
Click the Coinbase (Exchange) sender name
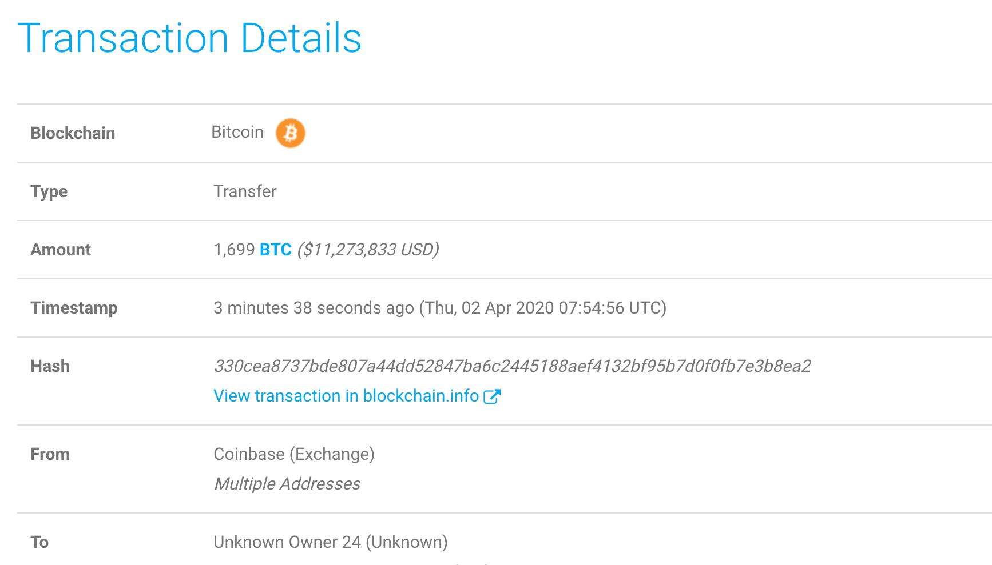pyautogui.click(x=293, y=454)
